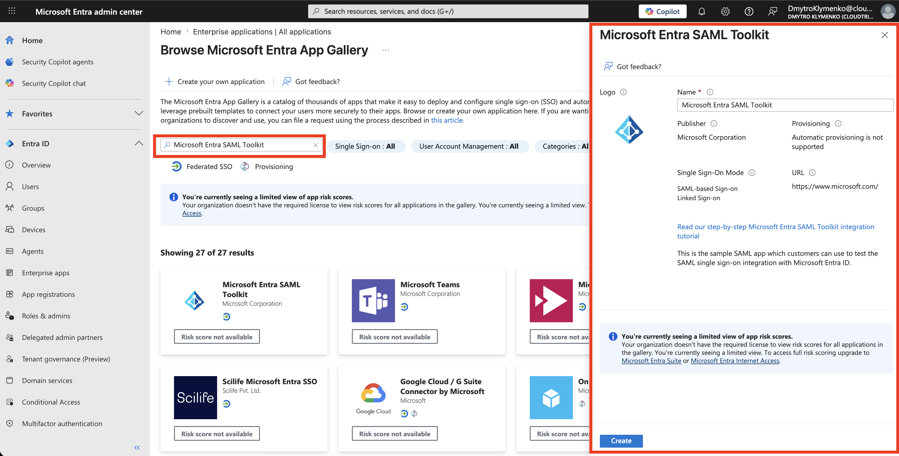This screenshot has height=456, width=899.
Task: Edit the app Name field
Action: (785, 105)
